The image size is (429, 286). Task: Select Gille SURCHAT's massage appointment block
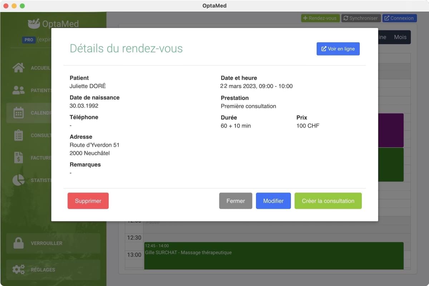[x=273, y=255]
